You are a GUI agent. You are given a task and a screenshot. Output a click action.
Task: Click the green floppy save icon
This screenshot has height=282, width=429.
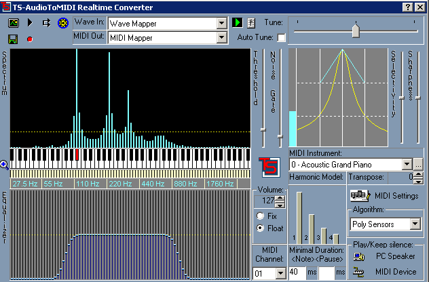(x=14, y=39)
